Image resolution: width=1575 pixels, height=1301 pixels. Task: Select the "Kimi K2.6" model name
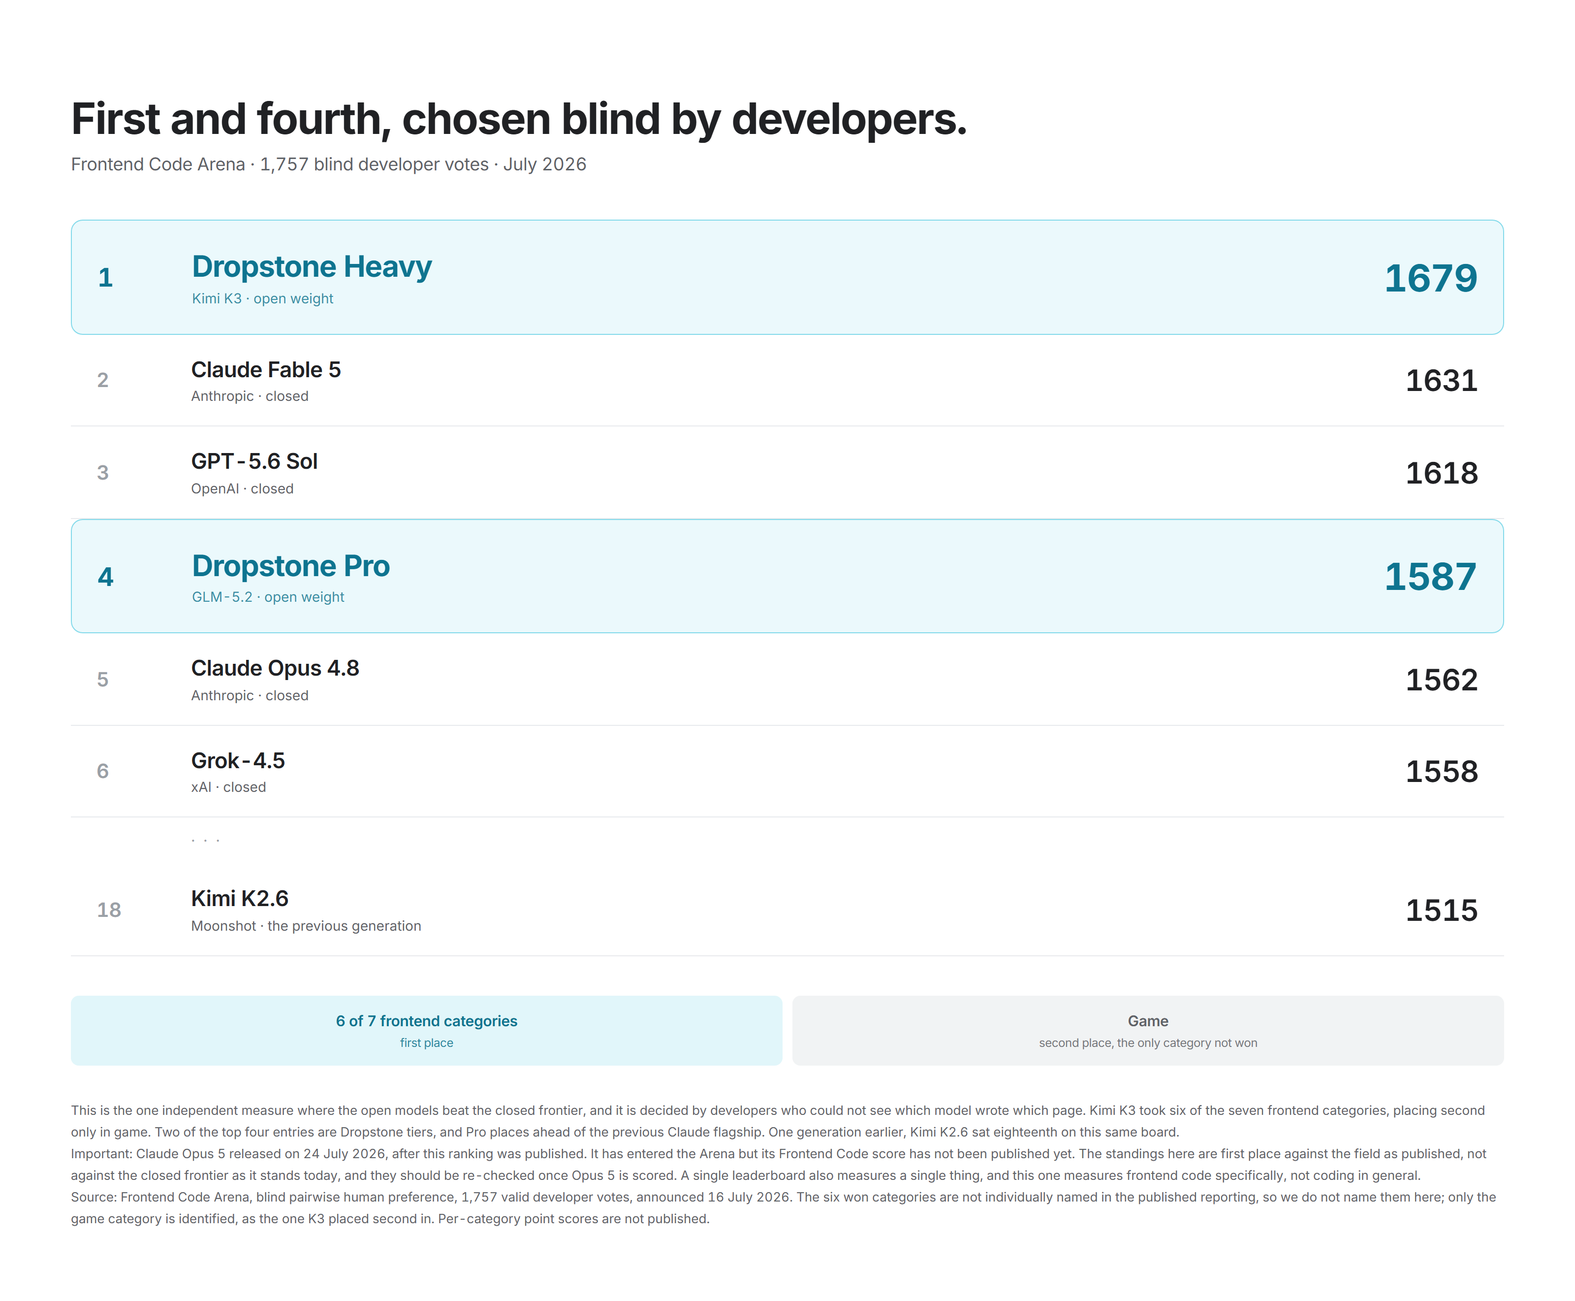point(240,898)
